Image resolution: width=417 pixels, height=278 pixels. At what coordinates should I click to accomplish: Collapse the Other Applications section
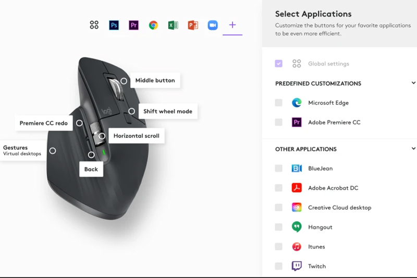[413, 149]
